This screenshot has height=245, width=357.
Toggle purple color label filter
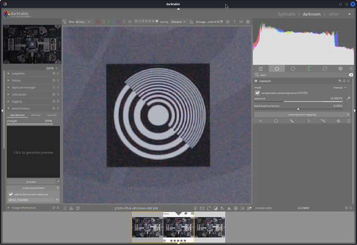click(119, 22)
